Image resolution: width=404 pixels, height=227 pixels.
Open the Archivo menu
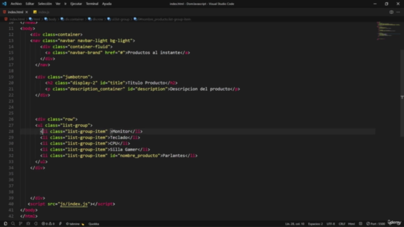click(x=16, y=4)
